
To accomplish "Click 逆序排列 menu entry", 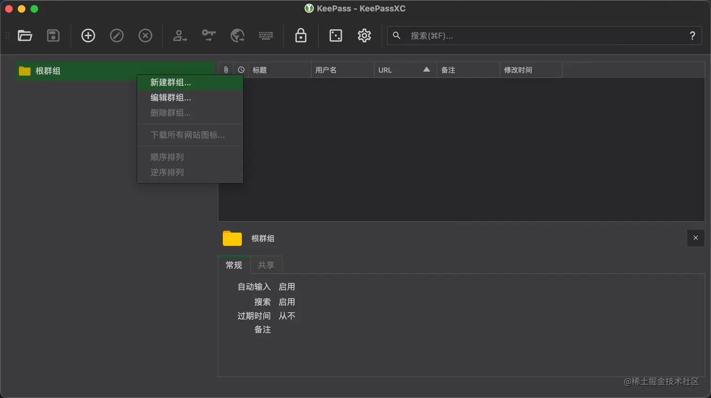I will click(x=190, y=172).
